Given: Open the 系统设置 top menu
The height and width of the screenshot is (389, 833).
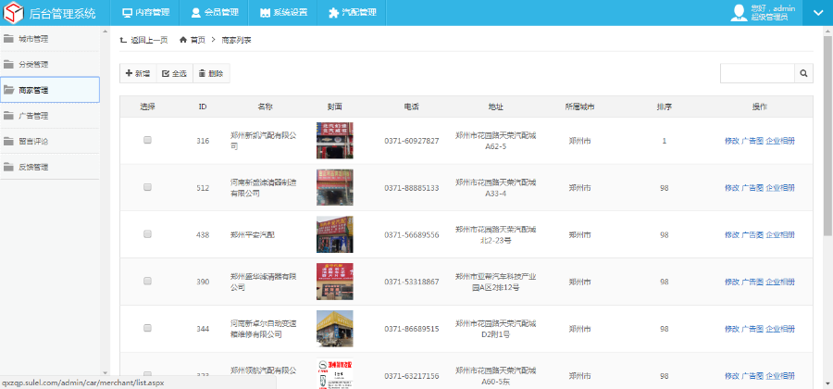Looking at the screenshot, I should coord(284,13).
